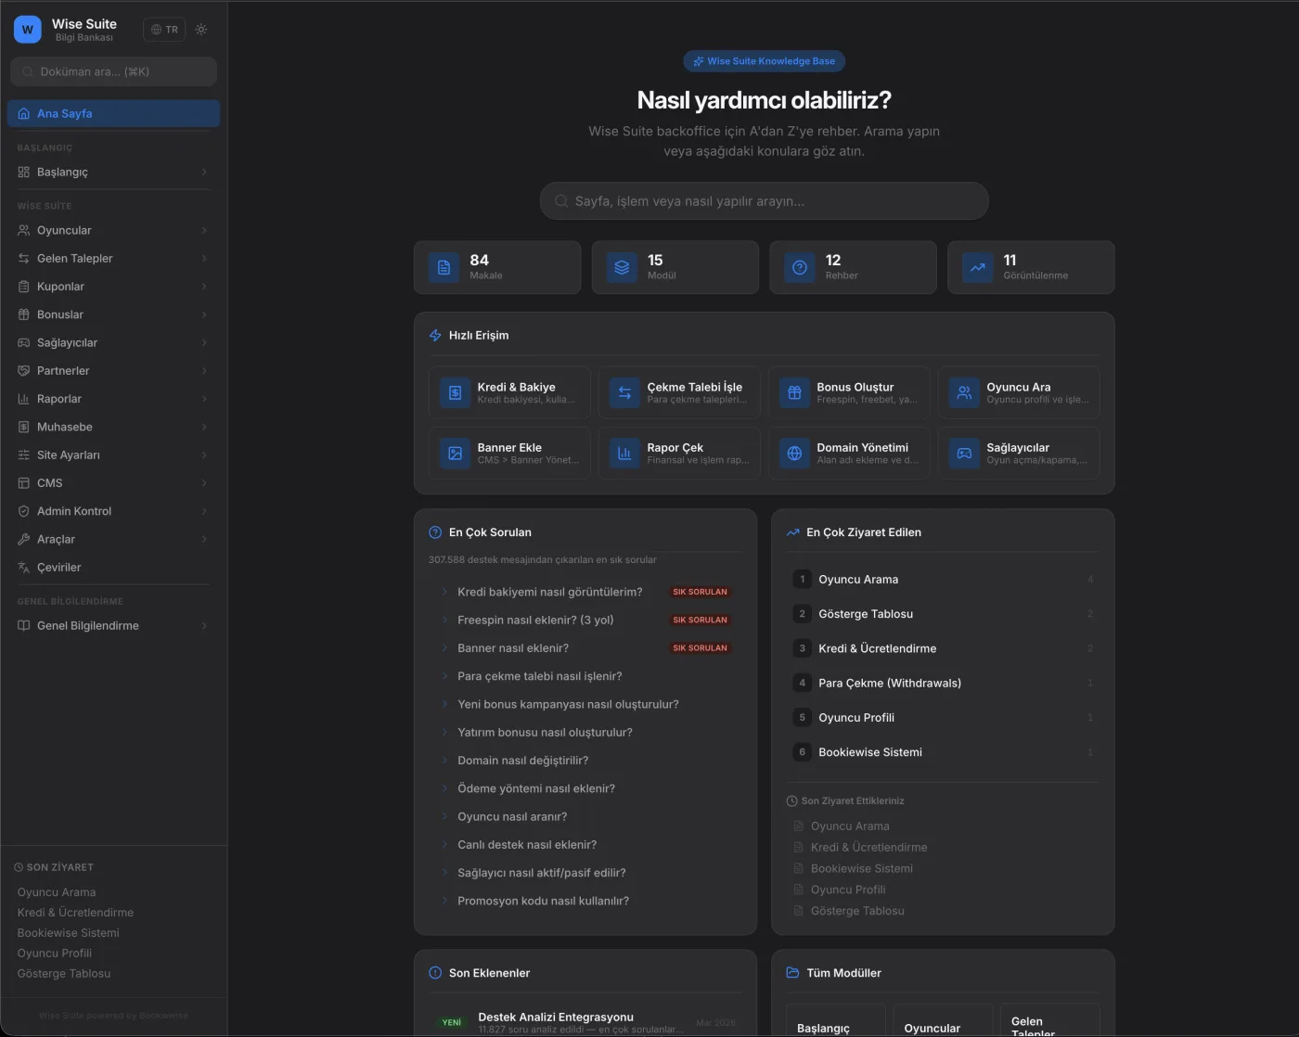Open the Başlangıç module tab

click(834, 1026)
